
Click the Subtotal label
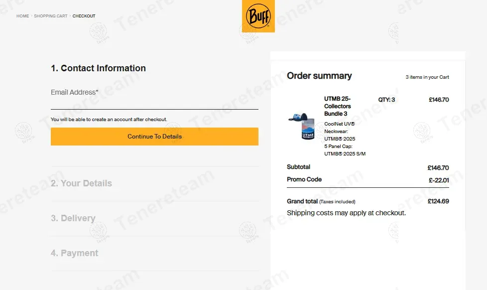pyautogui.click(x=298, y=167)
